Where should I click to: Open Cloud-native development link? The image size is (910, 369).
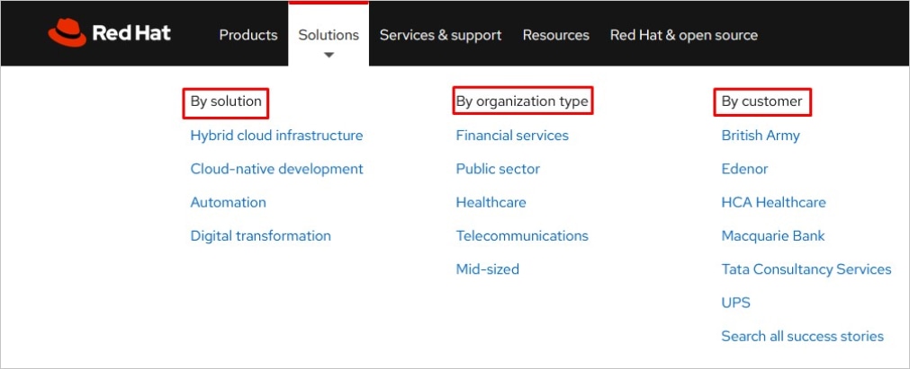tap(276, 169)
